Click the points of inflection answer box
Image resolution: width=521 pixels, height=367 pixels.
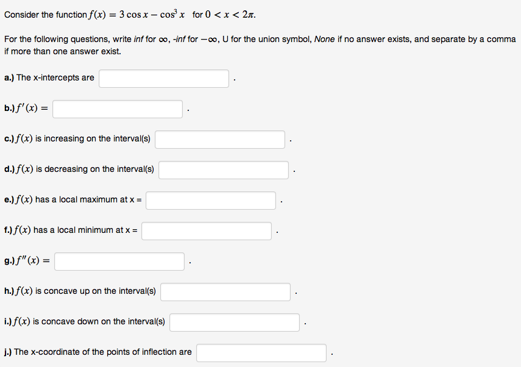(x=261, y=353)
